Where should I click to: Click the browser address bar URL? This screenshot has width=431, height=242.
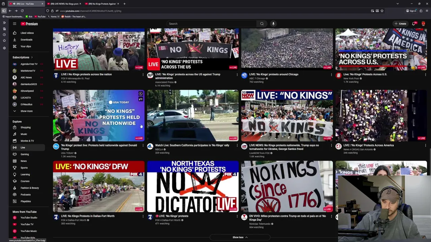click(91, 11)
